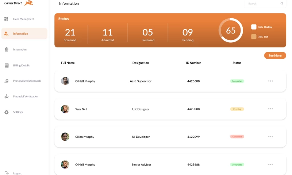Viewport: 292px width, 175px height.
Task: Expand three-dot menu for Asst. Supervisor row
Action: pyautogui.click(x=270, y=81)
